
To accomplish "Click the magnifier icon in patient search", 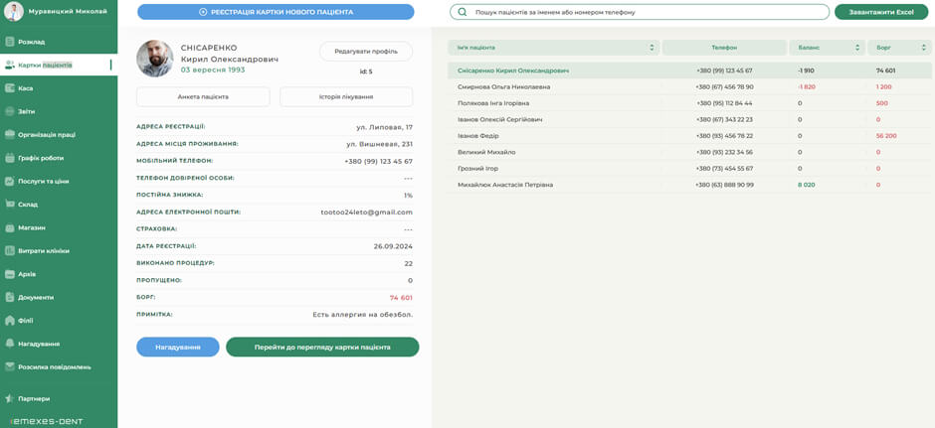I will (x=463, y=12).
